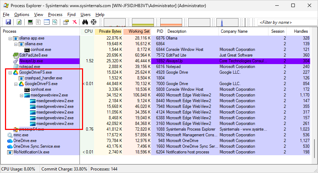The image size is (318, 173).
Task: Sort by the Company Name column header
Action: 234,31
